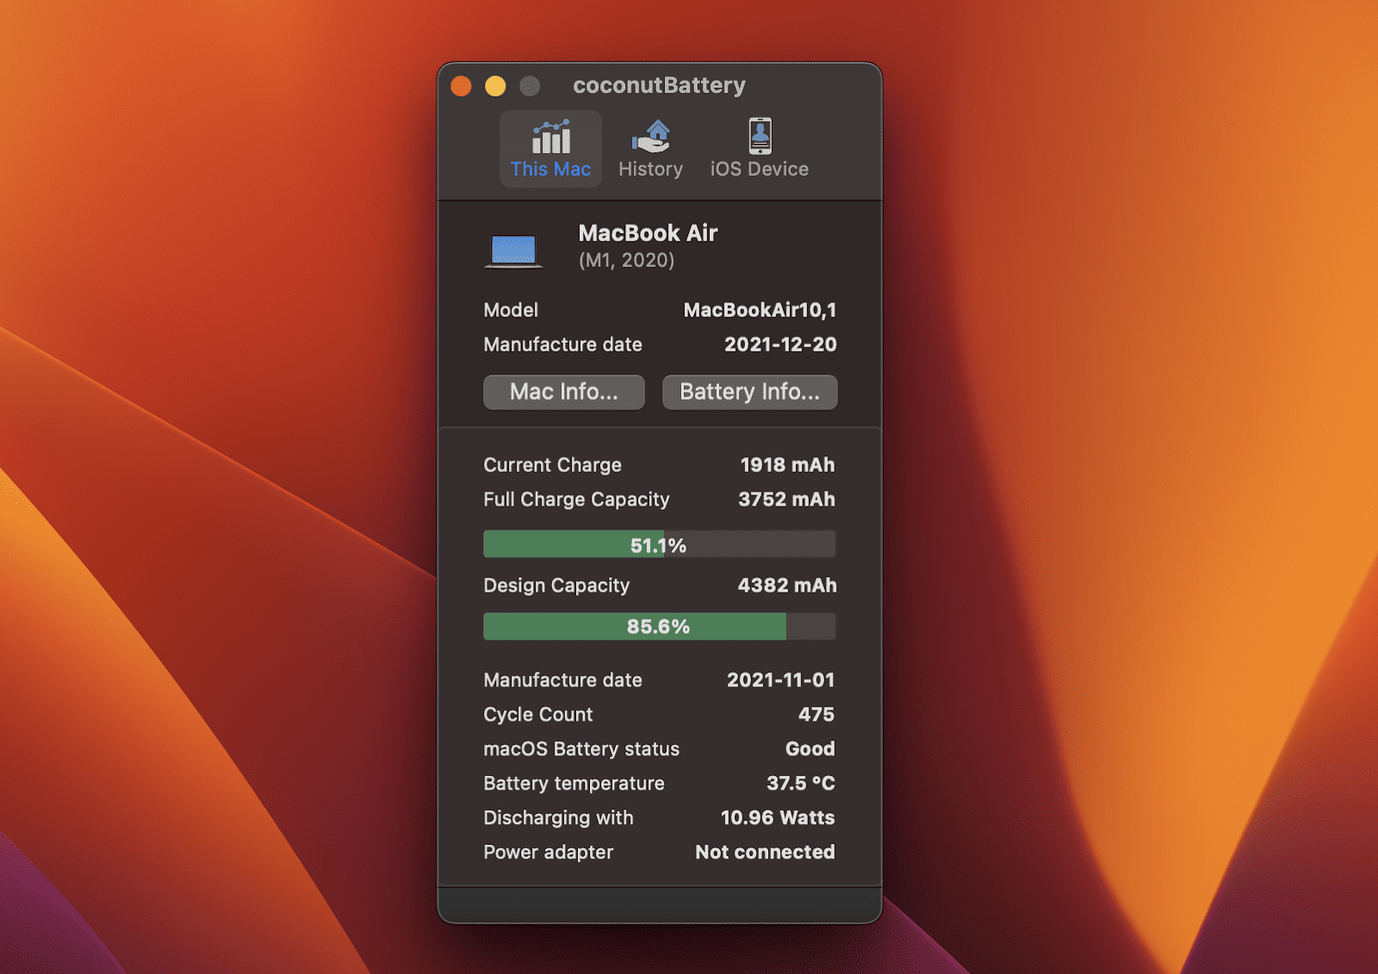
Task: Click the cycle count value 475
Action: pyautogui.click(x=816, y=715)
